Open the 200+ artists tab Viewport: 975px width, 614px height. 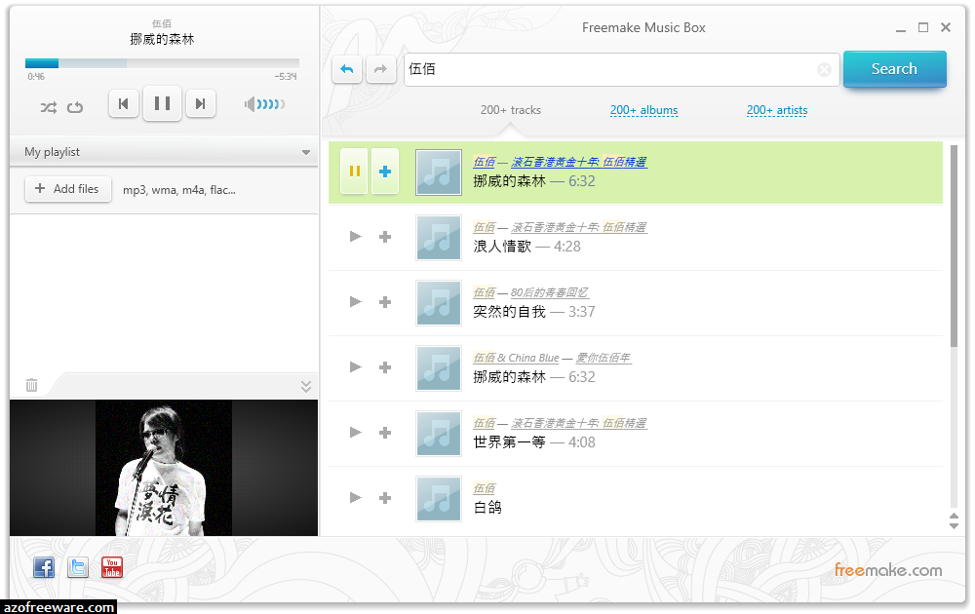coord(776,110)
